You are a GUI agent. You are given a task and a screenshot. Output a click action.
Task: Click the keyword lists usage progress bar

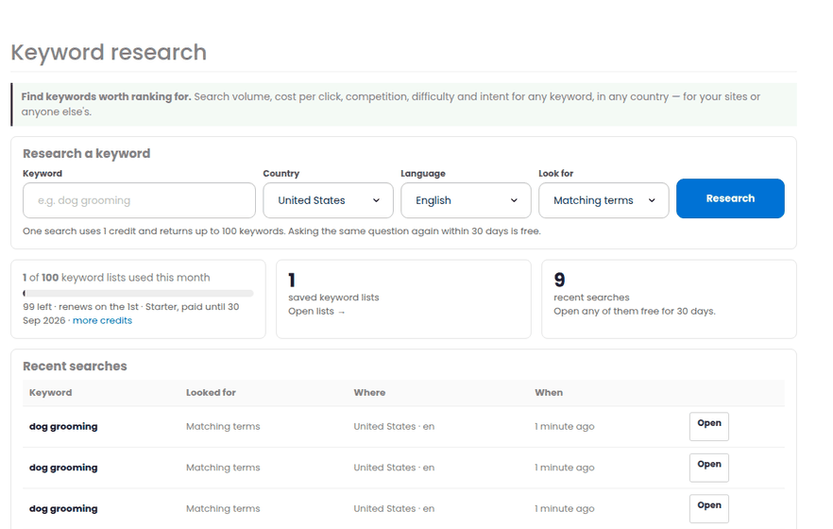pos(138,293)
